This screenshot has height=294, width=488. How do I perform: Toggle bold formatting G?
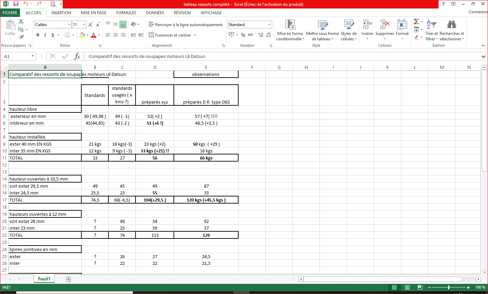pyautogui.click(x=38, y=35)
